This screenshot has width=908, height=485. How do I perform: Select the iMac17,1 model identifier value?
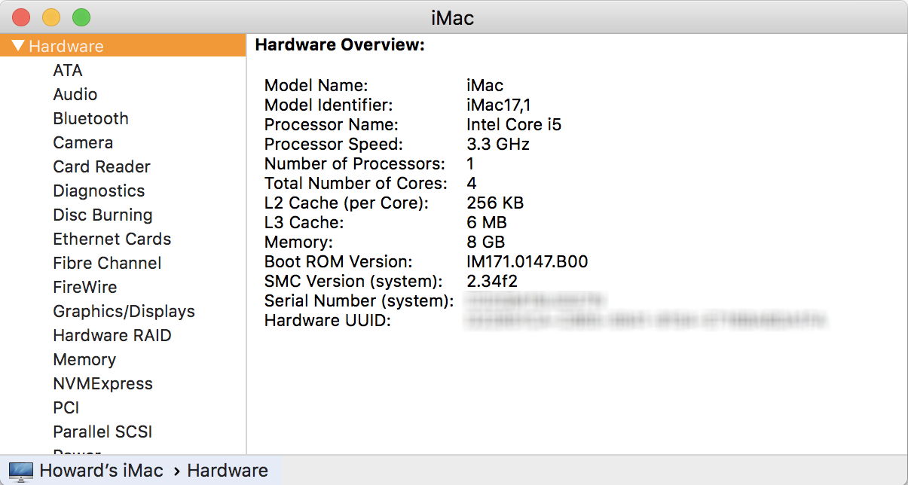click(x=499, y=105)
